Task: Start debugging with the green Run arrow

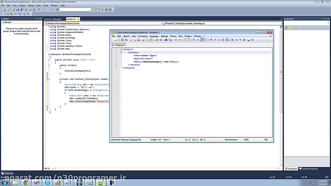Action: tap(52, 10)
